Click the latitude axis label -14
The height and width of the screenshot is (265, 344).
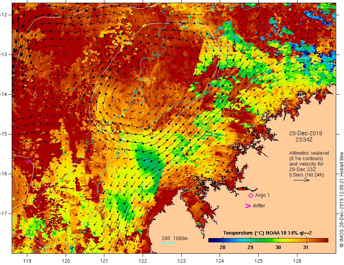pyautogui.click(x=4, y=94)
